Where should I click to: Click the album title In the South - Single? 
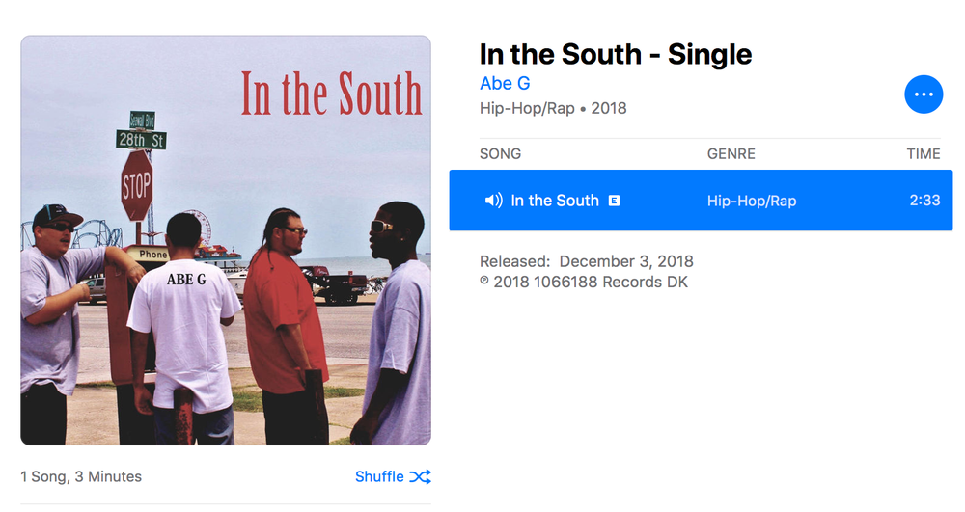click(x=616, y=54)
